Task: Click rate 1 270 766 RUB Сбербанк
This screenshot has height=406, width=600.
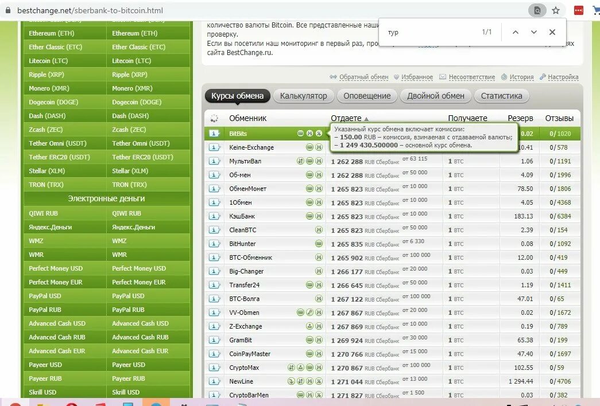Action: [365, 354]
